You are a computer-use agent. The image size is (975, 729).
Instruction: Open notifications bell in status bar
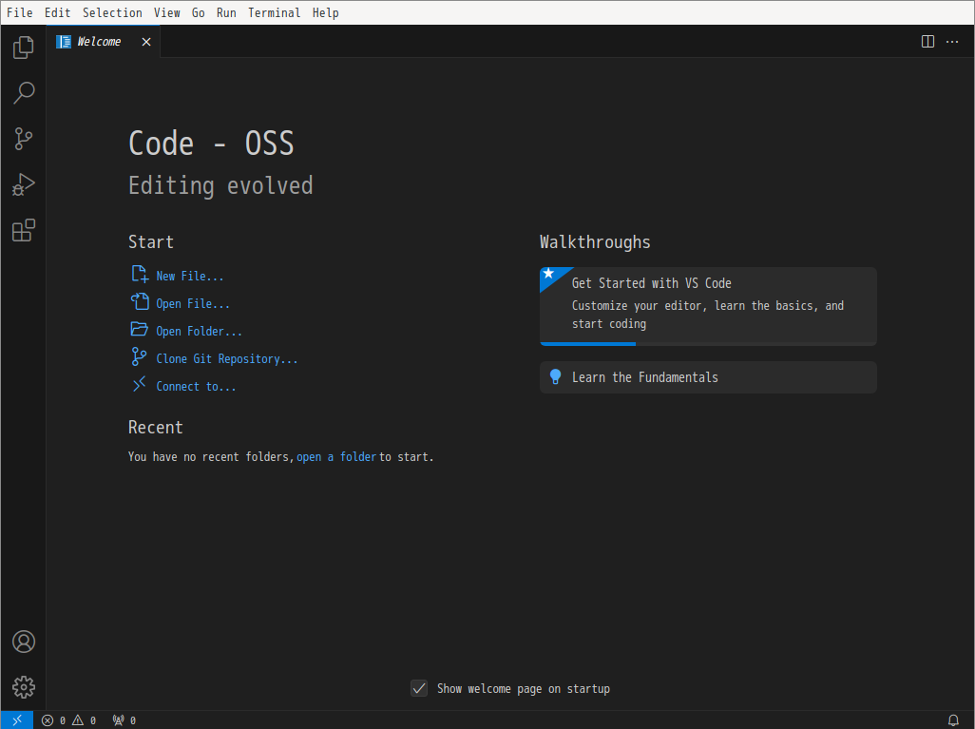(x=953, y=720)
